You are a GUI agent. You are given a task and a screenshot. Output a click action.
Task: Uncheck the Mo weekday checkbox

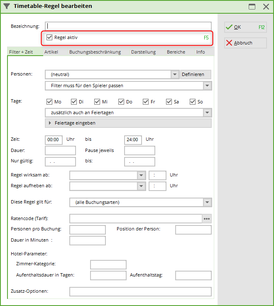click(49, 102)
